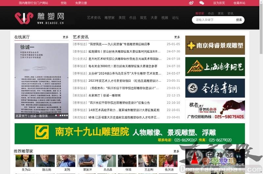The image size is (263, 174).
Task: Open news 14所艺术高校齐助力 蓬莱城市雕塑
Action: 124,110
